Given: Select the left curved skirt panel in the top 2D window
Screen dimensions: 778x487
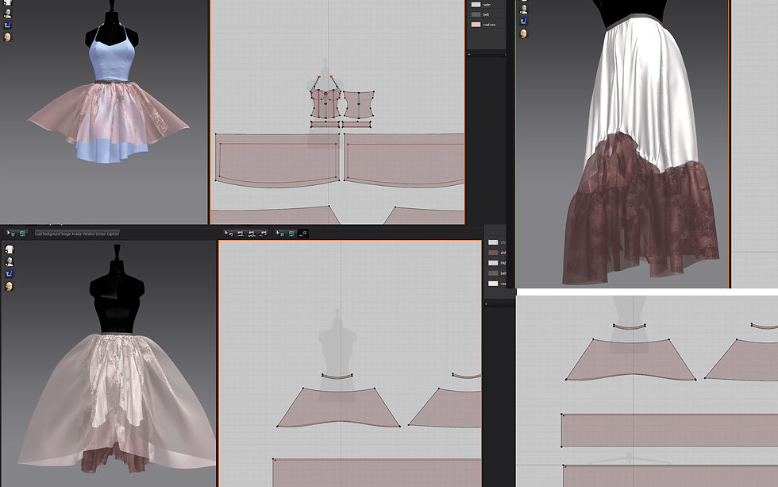Looking at the screenshot, I should point(278,160).
